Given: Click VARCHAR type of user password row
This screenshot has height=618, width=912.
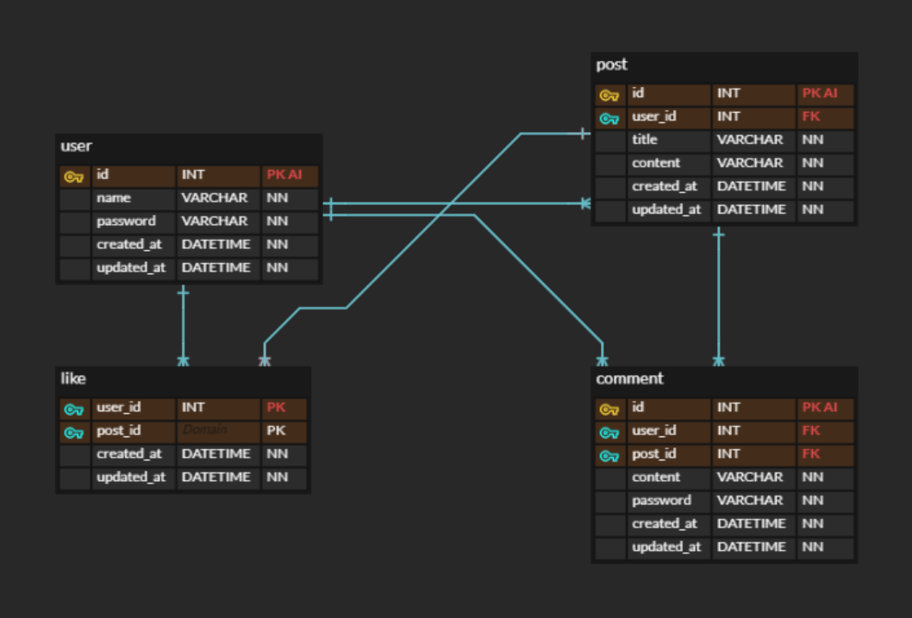Looking at the screenshot, I should [215, 221].
